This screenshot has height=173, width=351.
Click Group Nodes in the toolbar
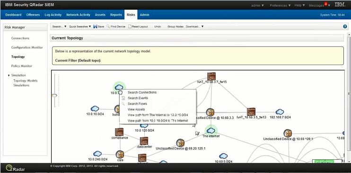point(175,26)
